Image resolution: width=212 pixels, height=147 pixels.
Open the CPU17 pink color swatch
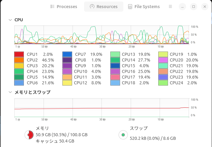point(115,77)
